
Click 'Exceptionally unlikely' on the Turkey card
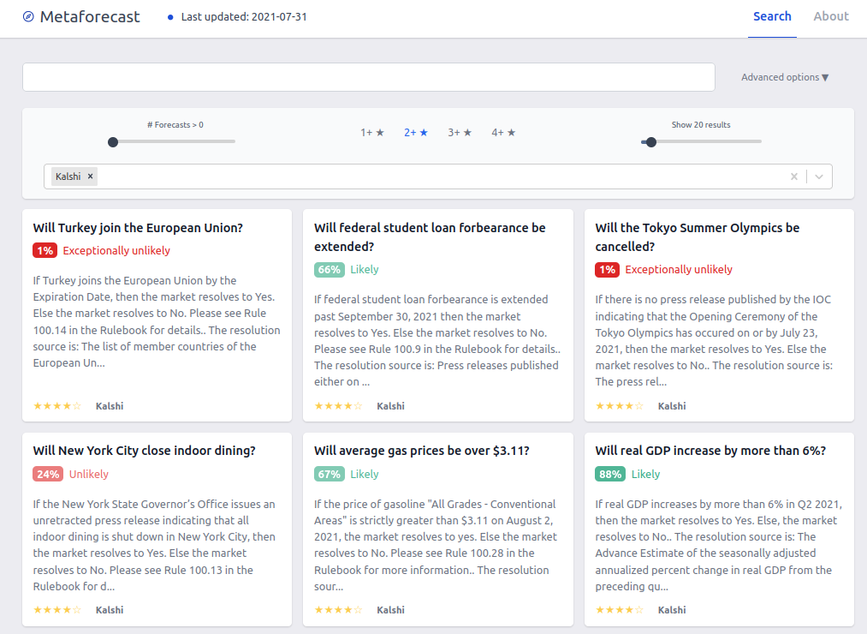point(116,250)
